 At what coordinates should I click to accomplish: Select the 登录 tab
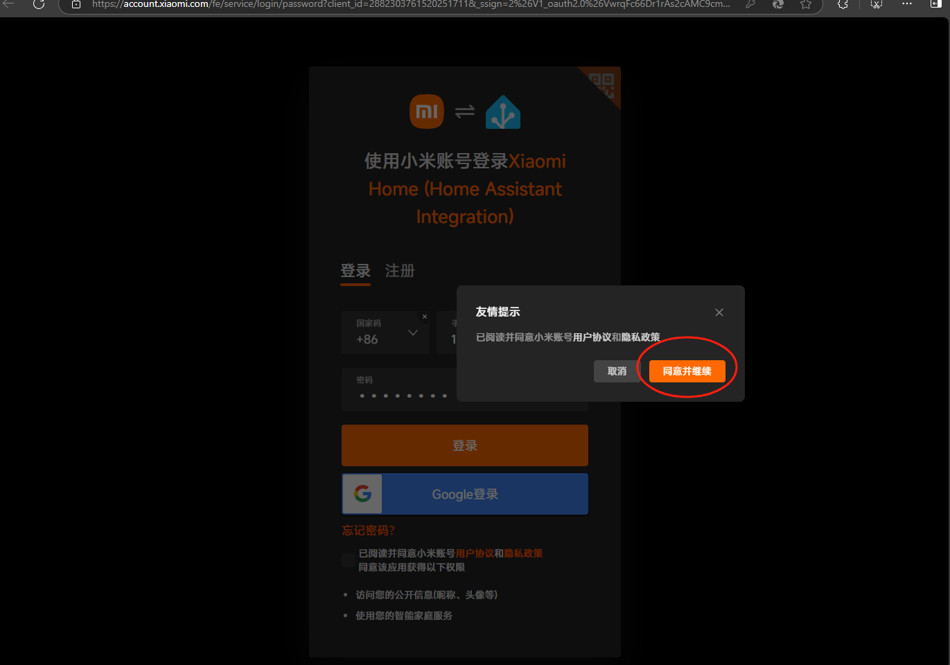355,271
